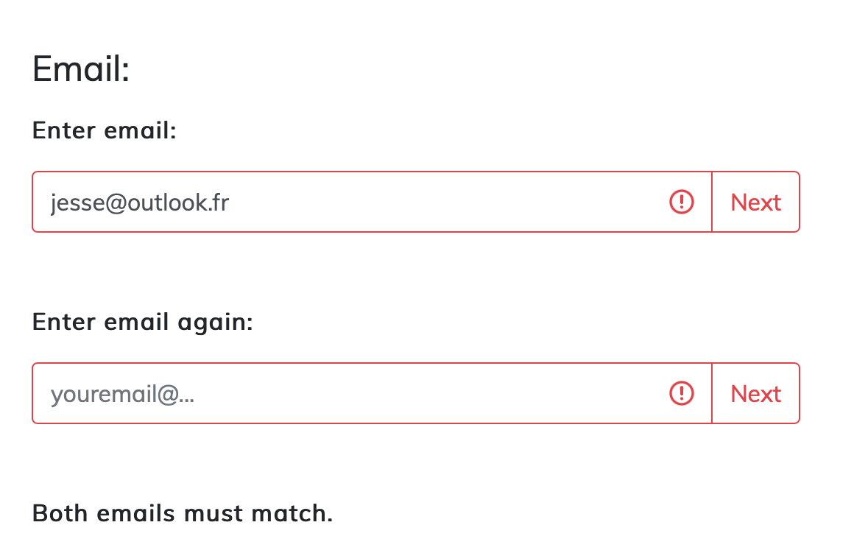This screenshot has height=539, width=854.
Task: Submit the repeated email with its Next button
Action: [755, 393]
